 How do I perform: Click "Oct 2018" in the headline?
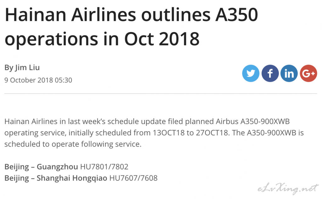click(161, 39)
